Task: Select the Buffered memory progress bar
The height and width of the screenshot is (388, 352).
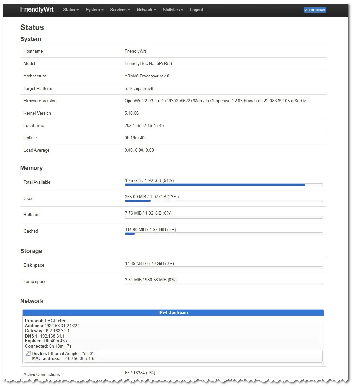Action: click(x=223, y=217)
